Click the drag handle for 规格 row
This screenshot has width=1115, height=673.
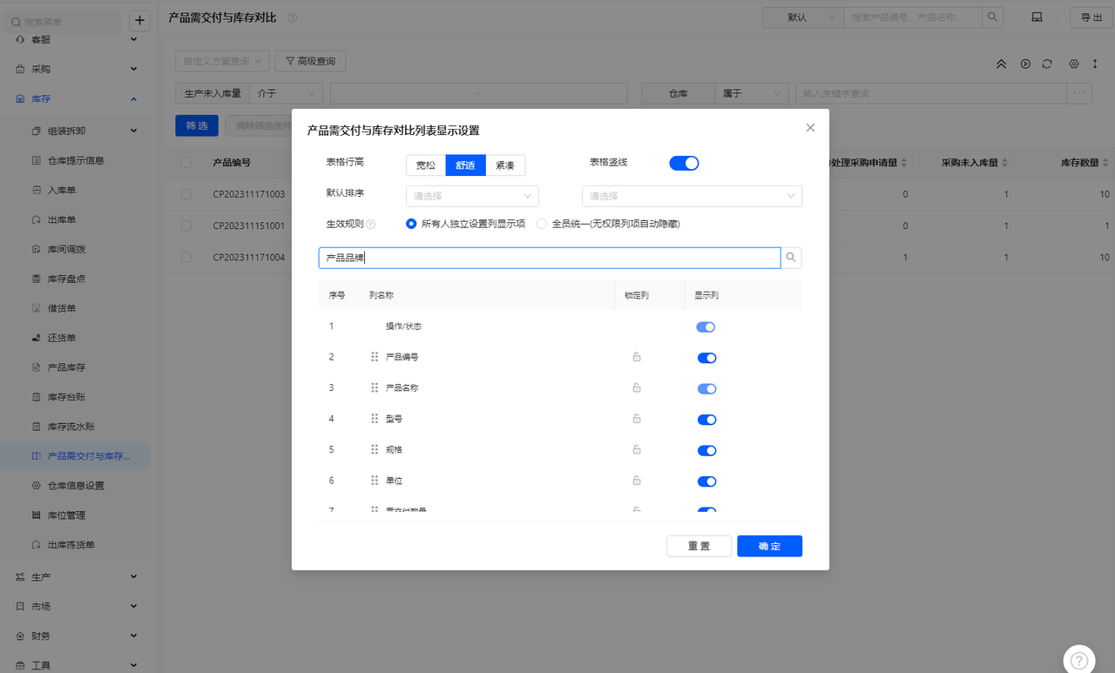[x=375, y=449]
